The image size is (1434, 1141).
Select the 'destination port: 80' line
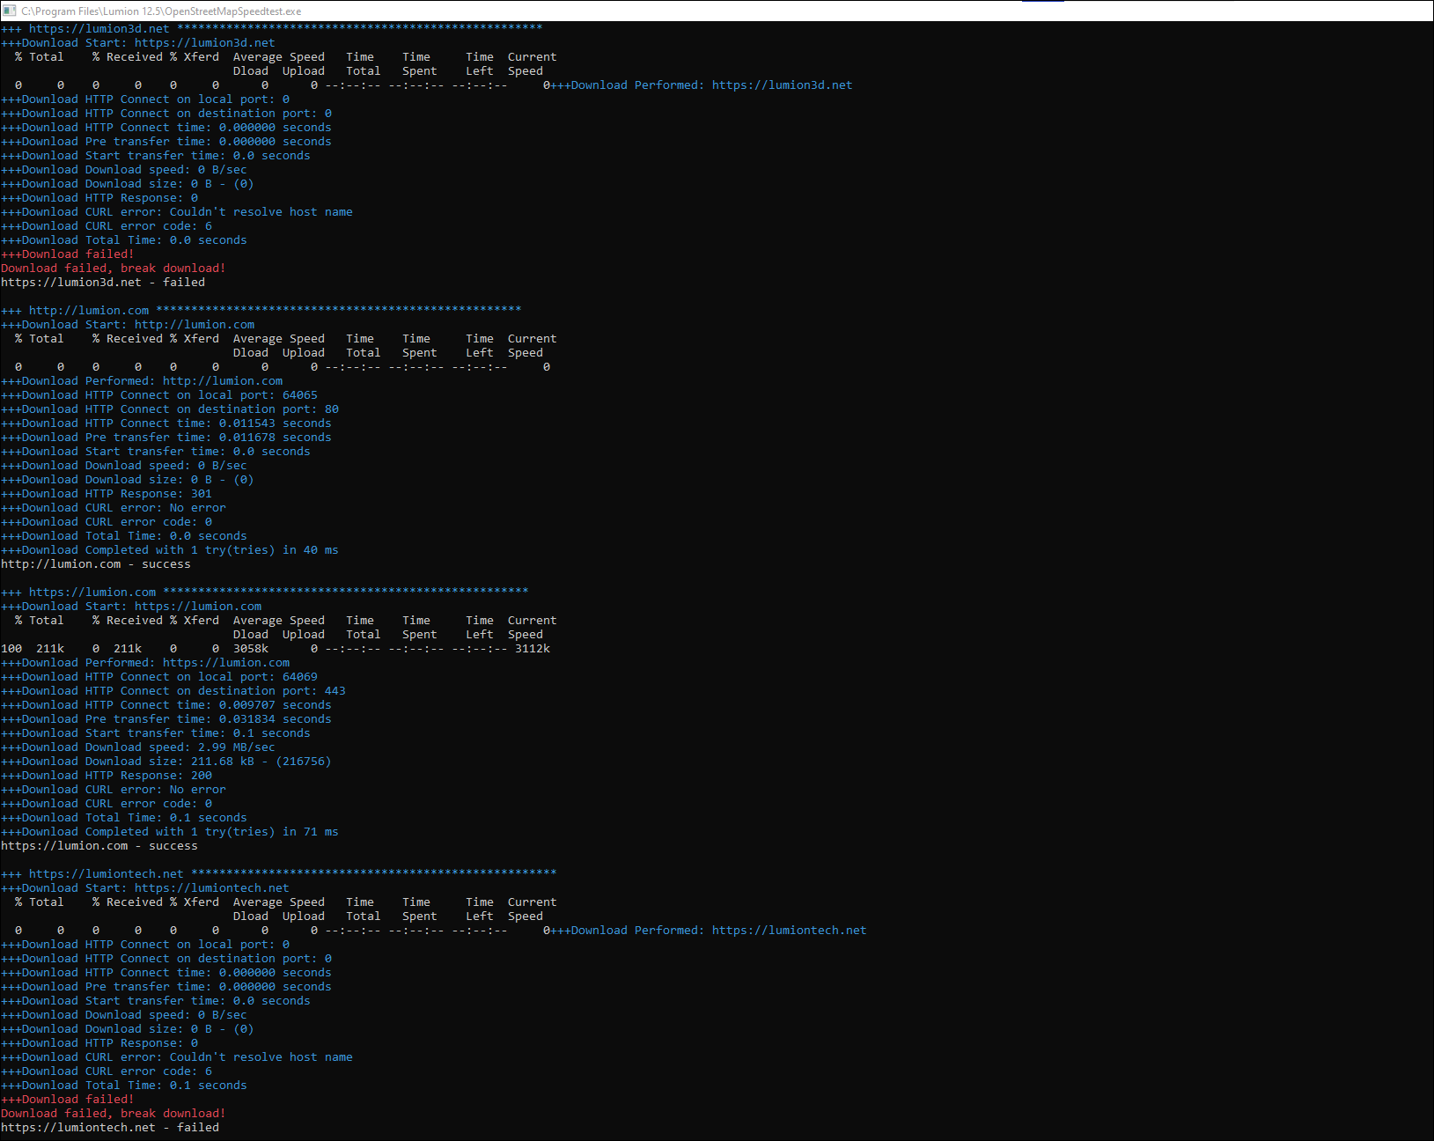click(x=170, y=409)
